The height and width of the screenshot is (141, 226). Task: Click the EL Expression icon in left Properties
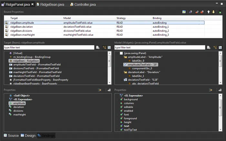tap(11, 99)
